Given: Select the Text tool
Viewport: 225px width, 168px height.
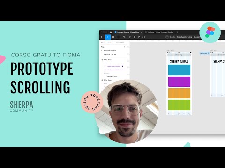Looking at the screenshot, I should pyautogui.click(x=130, y=37).
